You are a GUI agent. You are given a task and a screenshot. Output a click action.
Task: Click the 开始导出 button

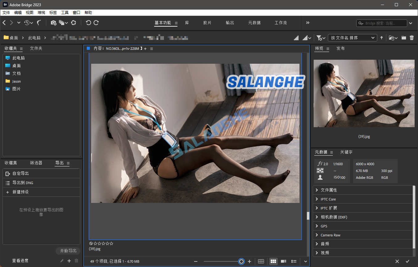(x=68, y=251)
